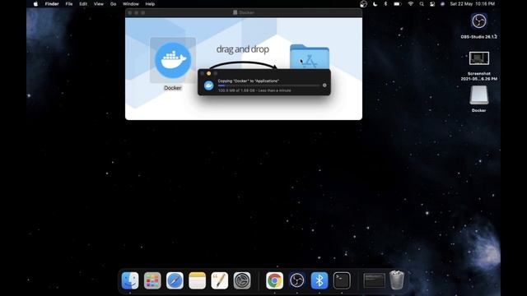Select OBS-Studio 26.1.2 desktop icon
527x296 pixels.
coord(479,21)
